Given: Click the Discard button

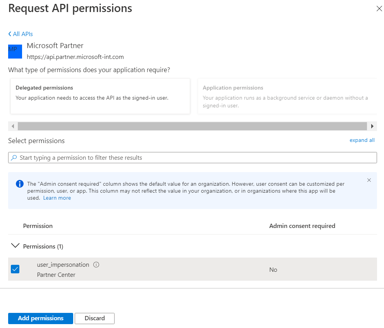Looking at the screenshot, I should point(94,318).
